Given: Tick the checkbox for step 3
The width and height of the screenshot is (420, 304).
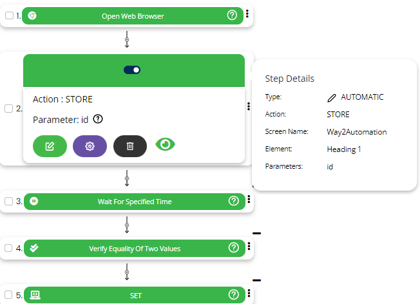Looking at the screenshot, I should 9,202.
